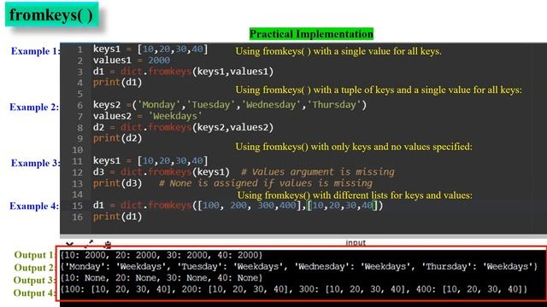
Task: Click console output '{10: 2000, 20: 2000...'
Action: pos(162,255)
